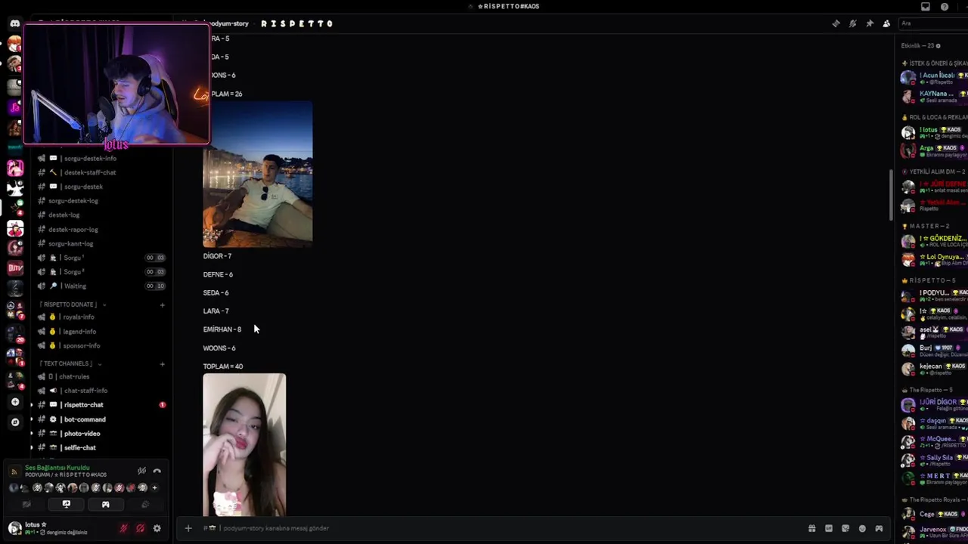Open pinned messages icon
The image size is (968, 544).
click(870, 23)
